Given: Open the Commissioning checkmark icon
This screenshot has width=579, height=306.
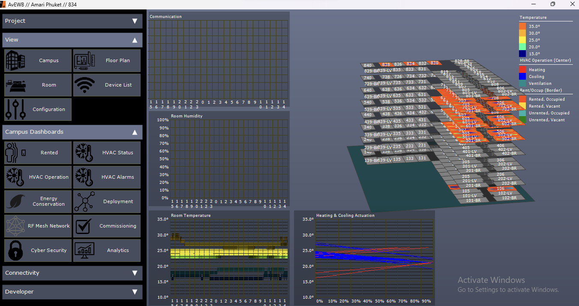Looking at the screenshot, I should point(84,226).
